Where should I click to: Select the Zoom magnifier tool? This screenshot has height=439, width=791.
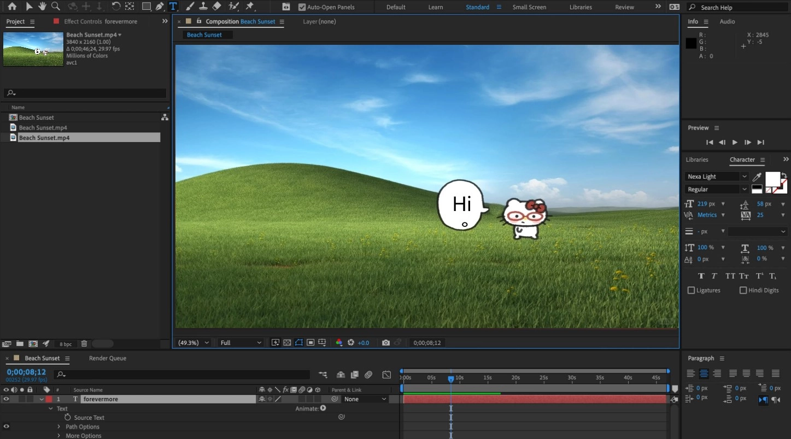click(x=55, y=7)
